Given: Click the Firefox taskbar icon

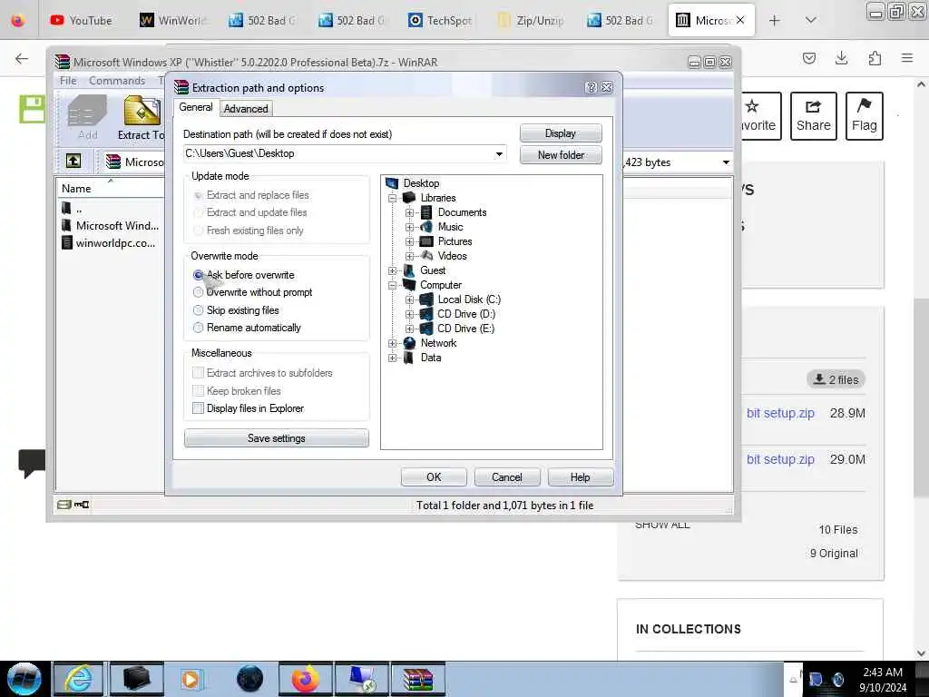Looking at the screenshot, I should pyautogui.click(x=305, y=679).
